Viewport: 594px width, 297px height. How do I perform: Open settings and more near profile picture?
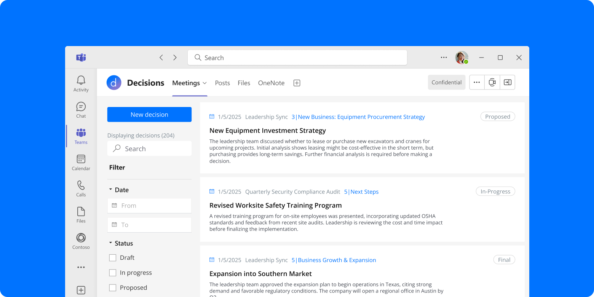tap(444, 57)
